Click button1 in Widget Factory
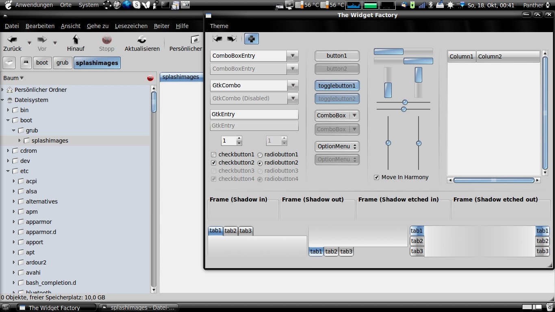The image size is (555, 312). pos(337,56)
